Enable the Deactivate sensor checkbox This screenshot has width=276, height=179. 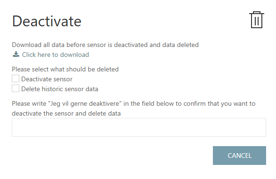(x=16, y=78)
